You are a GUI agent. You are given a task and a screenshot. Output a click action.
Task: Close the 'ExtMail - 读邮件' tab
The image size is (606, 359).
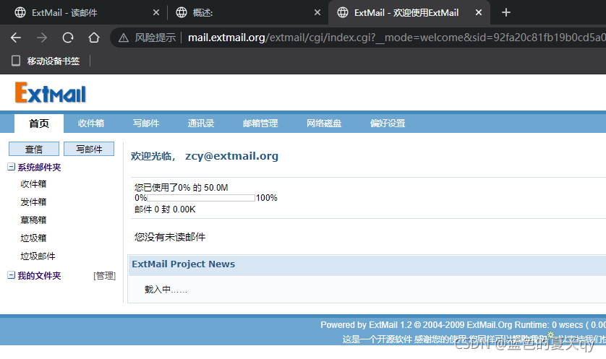[156, 13]
